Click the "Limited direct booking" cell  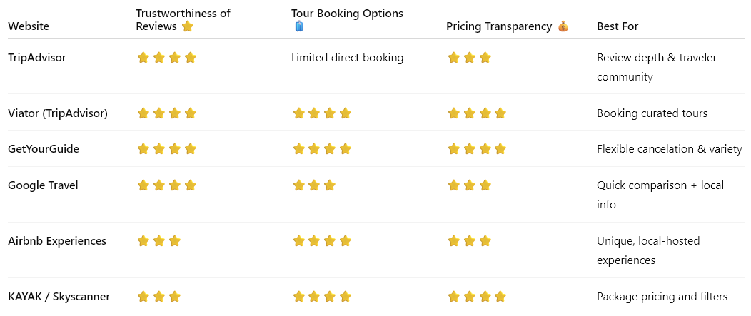(x=347, y=58)
